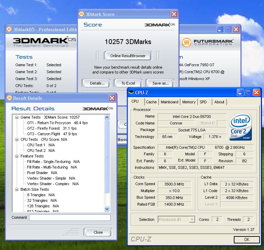Screen dimensions: 264x250
Task: Open the About tab in CPU-Z
Action: [x=219, y=102]
